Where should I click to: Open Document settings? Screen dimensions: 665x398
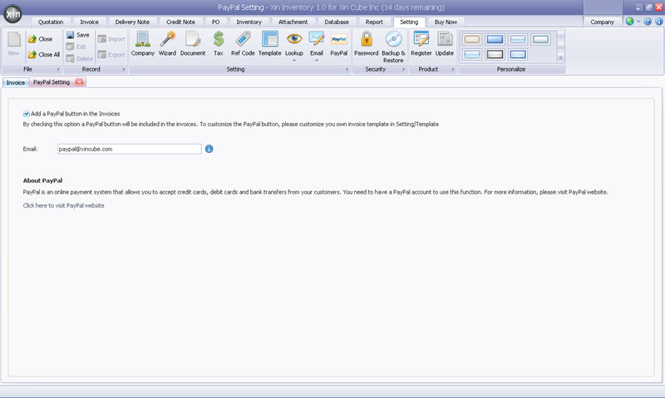click(x=193, y=44)
